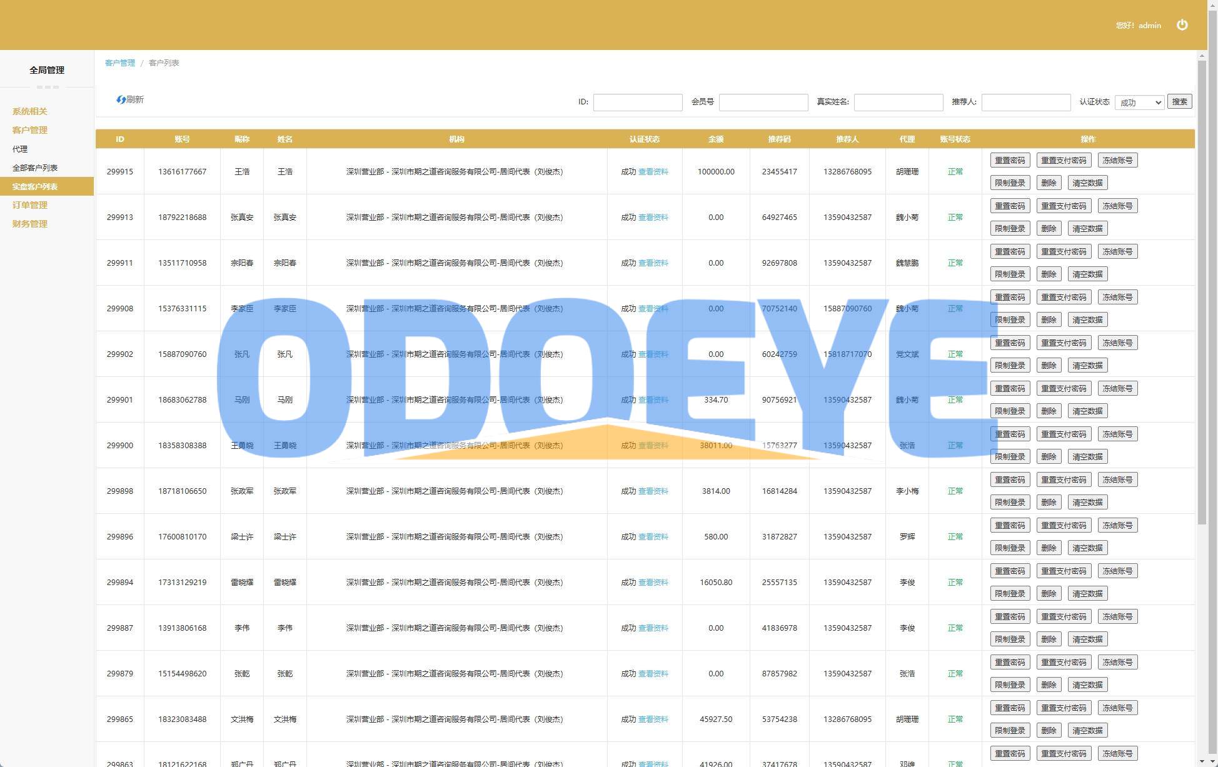Image resolution: width=1218 pixels, height=767 pixels.
Task: Open the 认证状态 dropdown showing 成功
Action: [x=1139, y=103]
